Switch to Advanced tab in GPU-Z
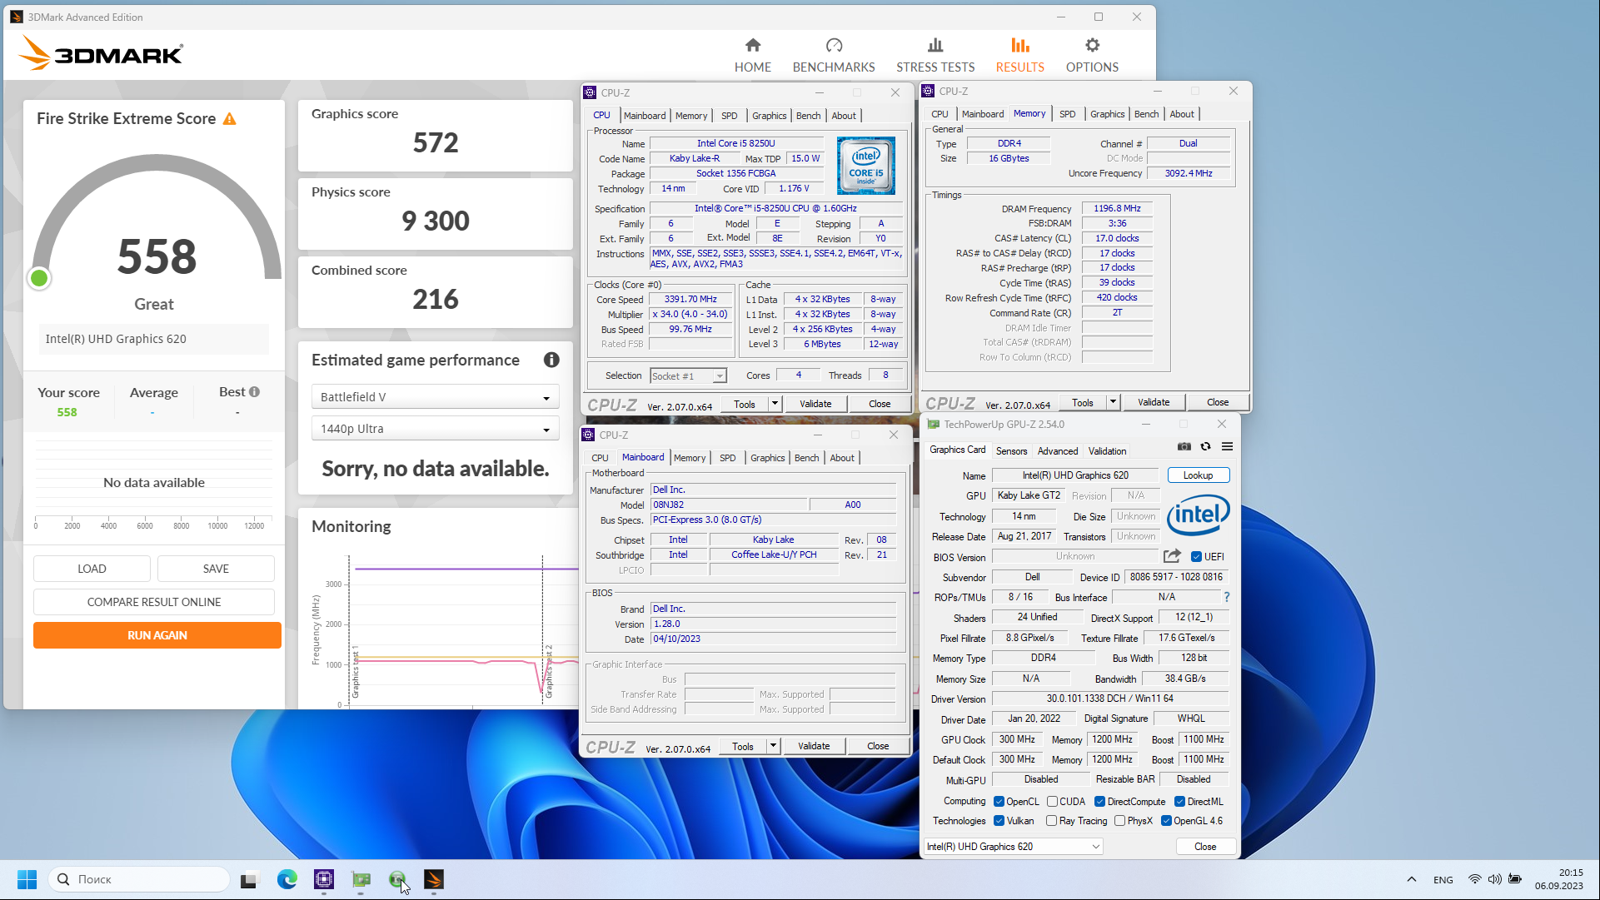Screen dimensions: 1600x900 [1058, 451]
